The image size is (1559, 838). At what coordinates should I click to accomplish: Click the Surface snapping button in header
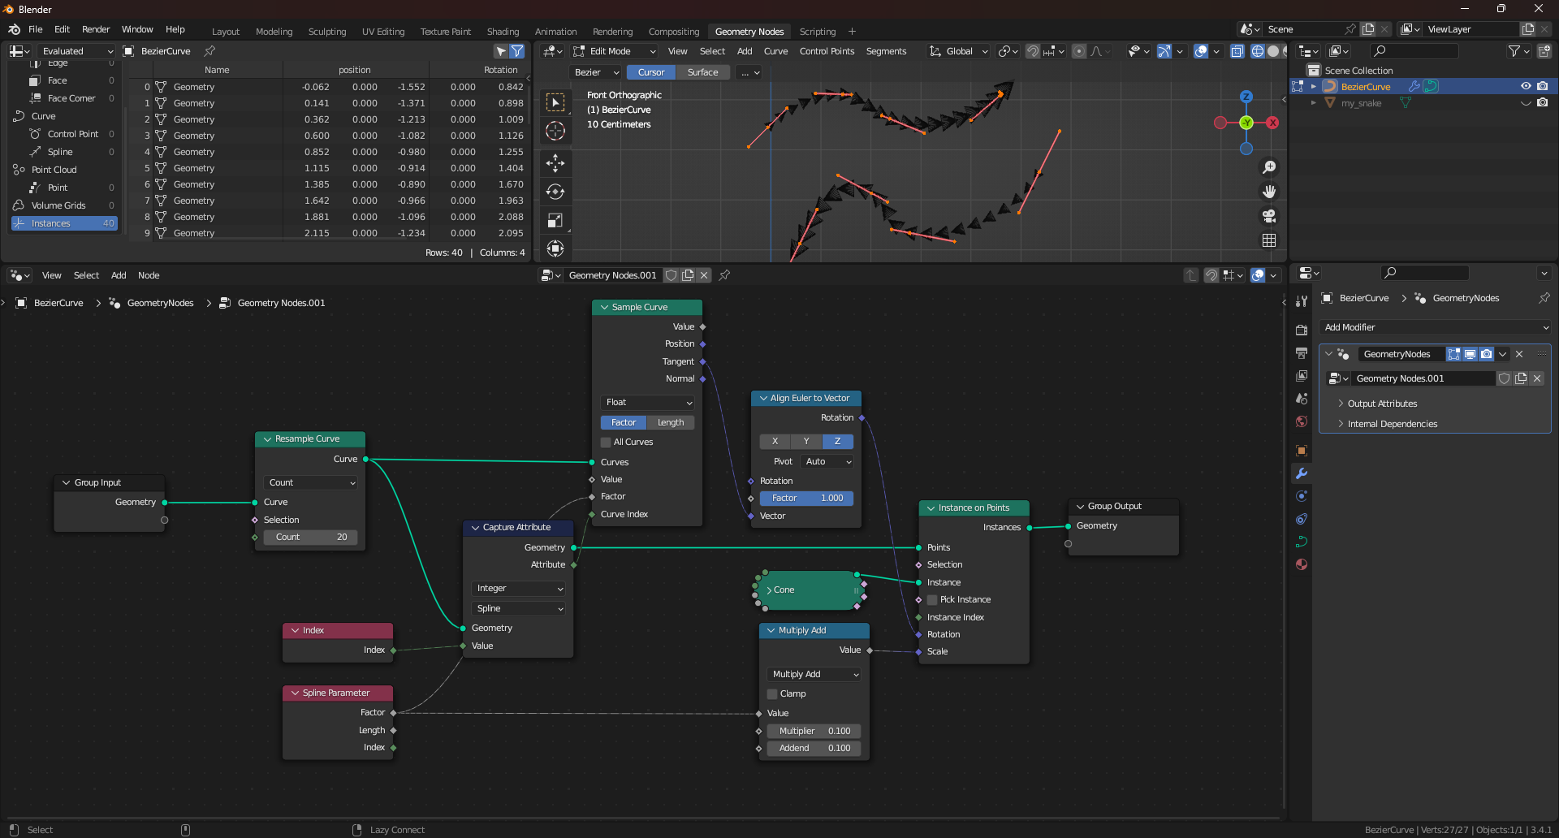click(703, 72)
